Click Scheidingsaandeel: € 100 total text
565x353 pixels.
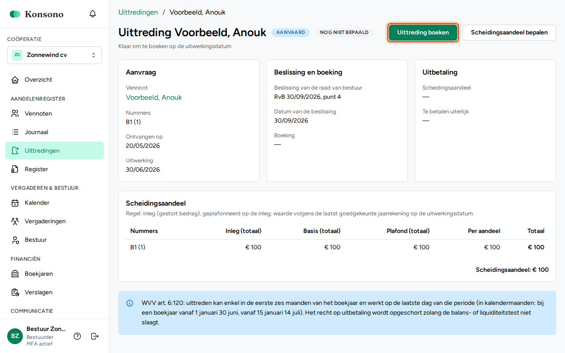(x=512, y=270)
